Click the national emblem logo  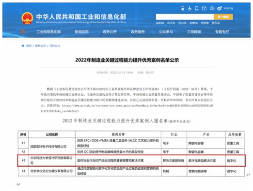coord(27,18)
